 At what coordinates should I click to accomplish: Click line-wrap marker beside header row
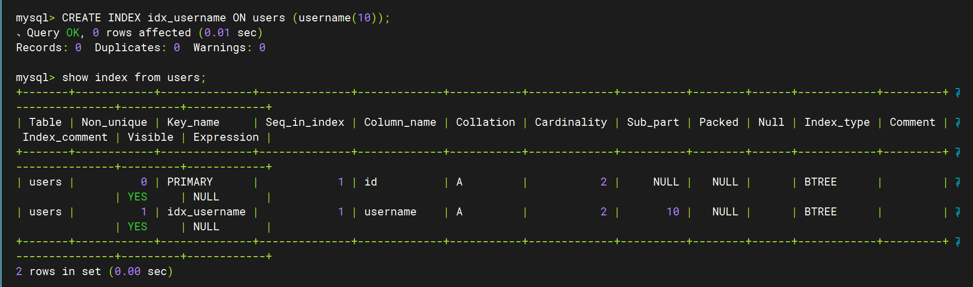pyautogui.click(x=958, y=122)
